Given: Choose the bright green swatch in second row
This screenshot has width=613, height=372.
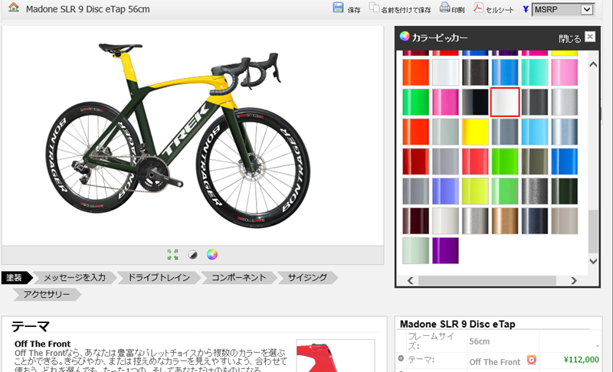Looking at the screenshot, I should point(415,103).
